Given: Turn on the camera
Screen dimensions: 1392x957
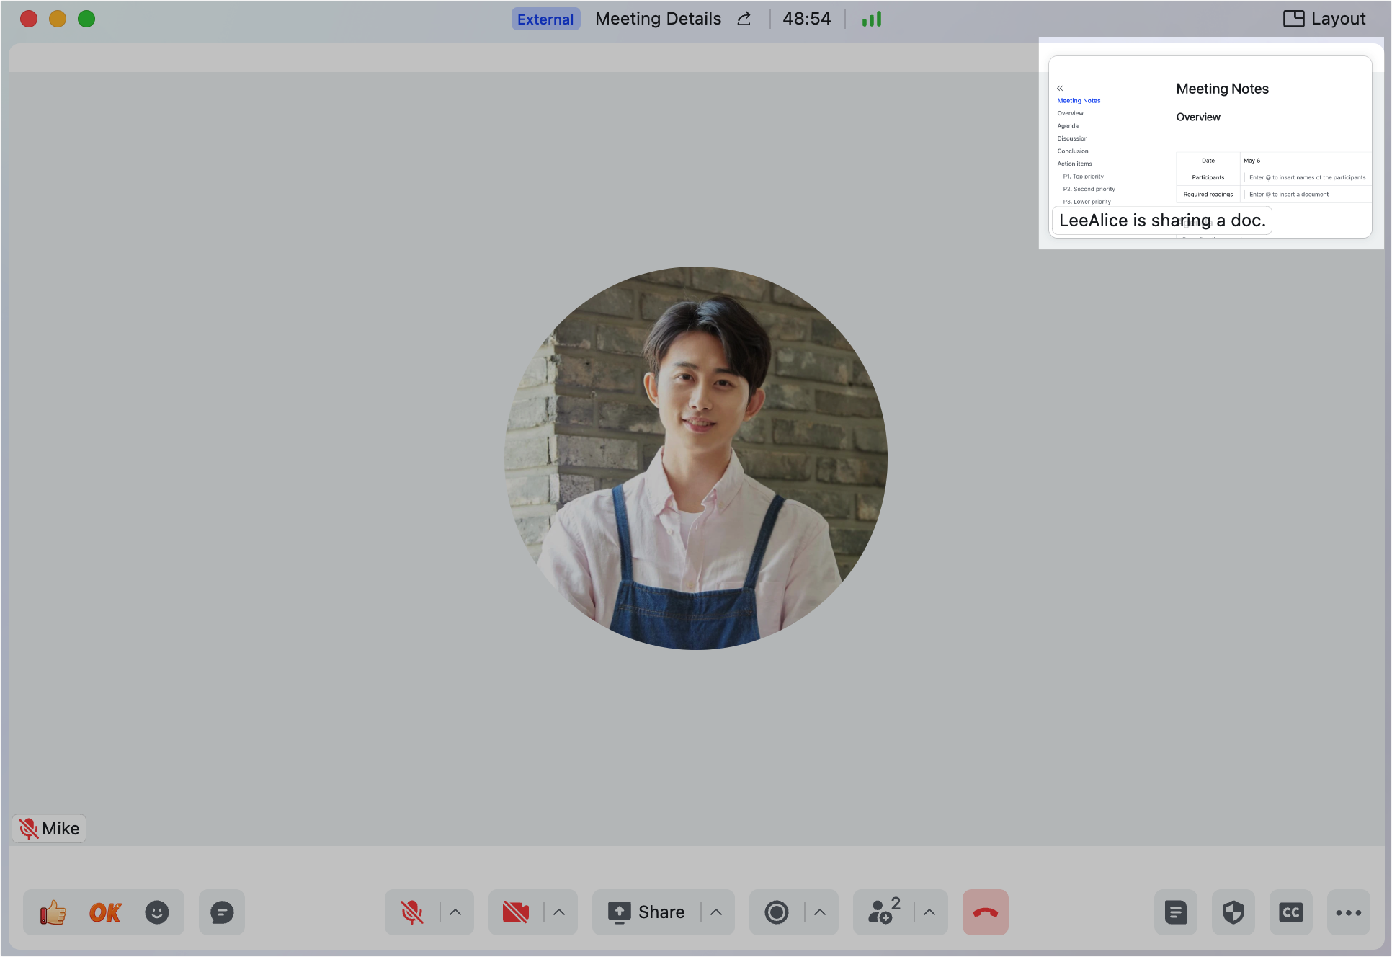Looking at the screenshot, I should pyautogui.click(x=516, y=912).
